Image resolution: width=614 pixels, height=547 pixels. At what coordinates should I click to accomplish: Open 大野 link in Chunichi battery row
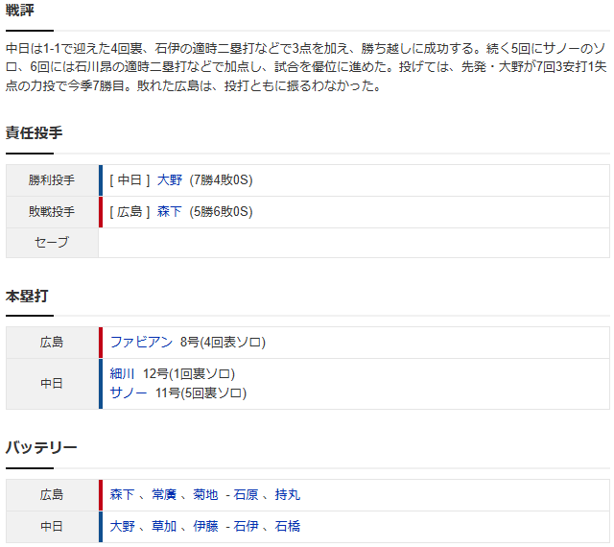[122, 526]
